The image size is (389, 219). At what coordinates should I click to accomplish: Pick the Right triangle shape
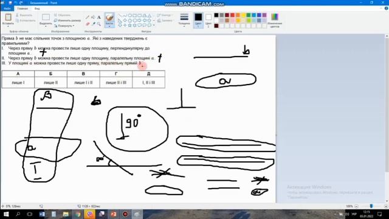pos(120,20)
